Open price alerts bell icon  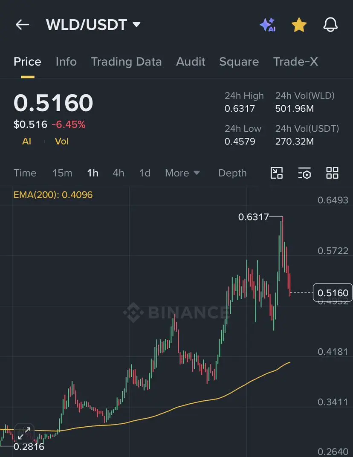point(330,24)
